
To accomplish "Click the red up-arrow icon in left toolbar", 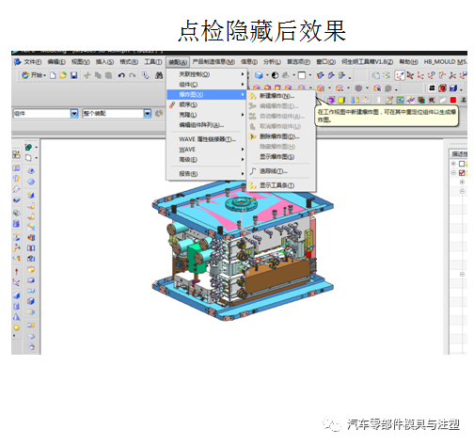I will click(16, 271).
